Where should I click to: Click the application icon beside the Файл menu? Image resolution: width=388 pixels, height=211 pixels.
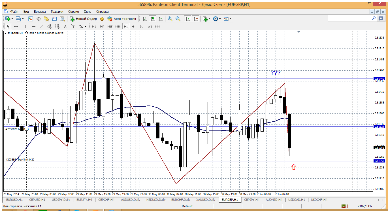point(5,12)
